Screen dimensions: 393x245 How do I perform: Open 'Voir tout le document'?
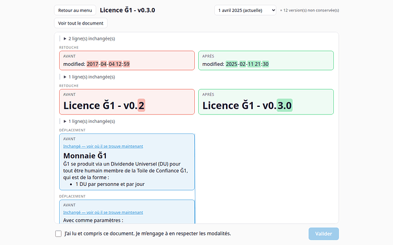[81, 23]
